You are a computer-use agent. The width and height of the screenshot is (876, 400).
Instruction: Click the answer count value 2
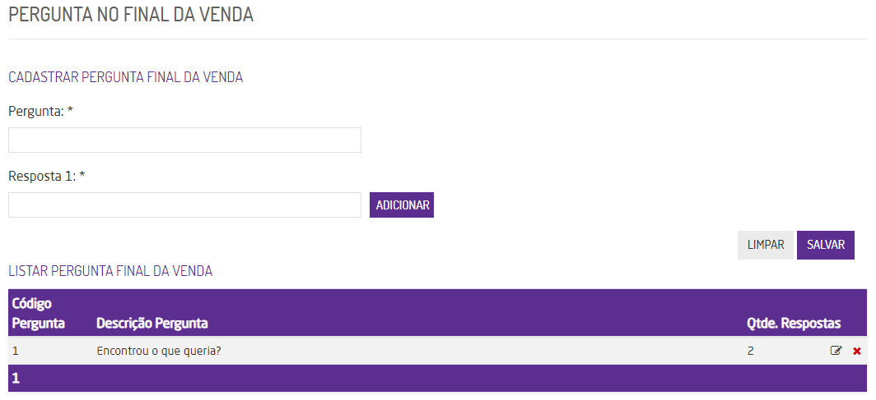750,351
